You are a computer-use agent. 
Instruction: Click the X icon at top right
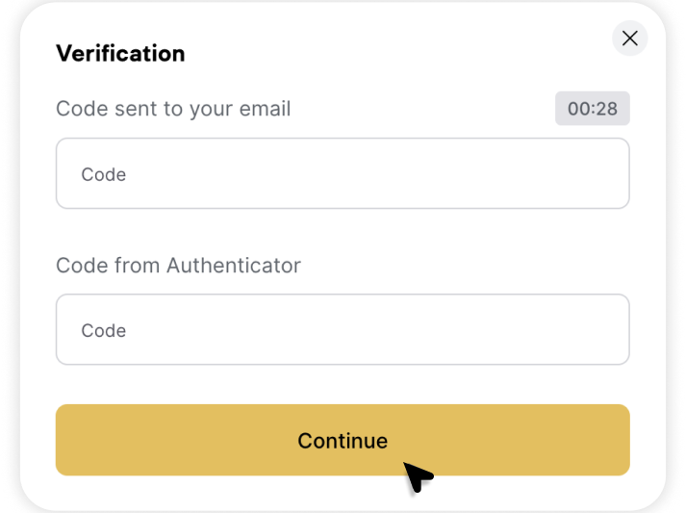point(630,38)
